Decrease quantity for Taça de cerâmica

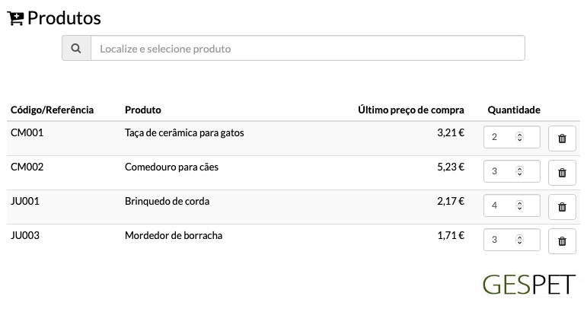click(519, 140)
